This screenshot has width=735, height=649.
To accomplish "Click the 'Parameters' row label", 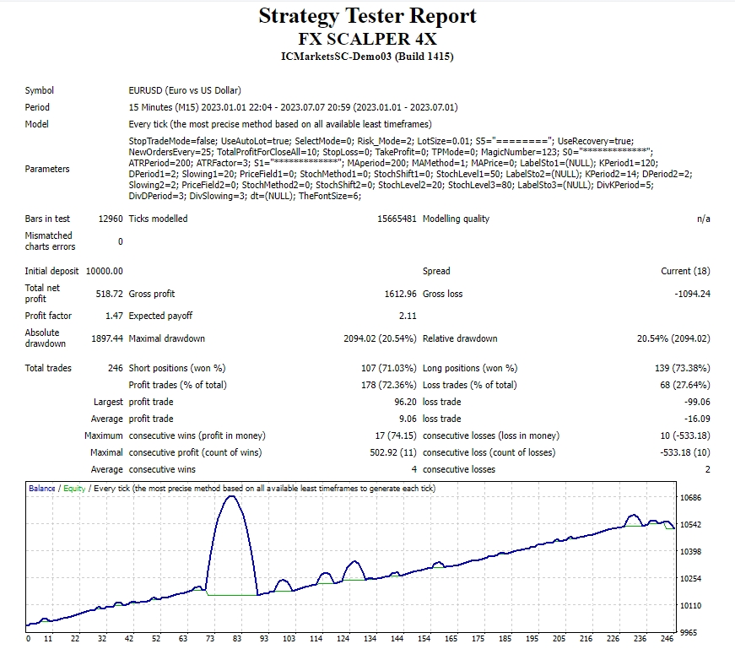I will pos(47,169).
